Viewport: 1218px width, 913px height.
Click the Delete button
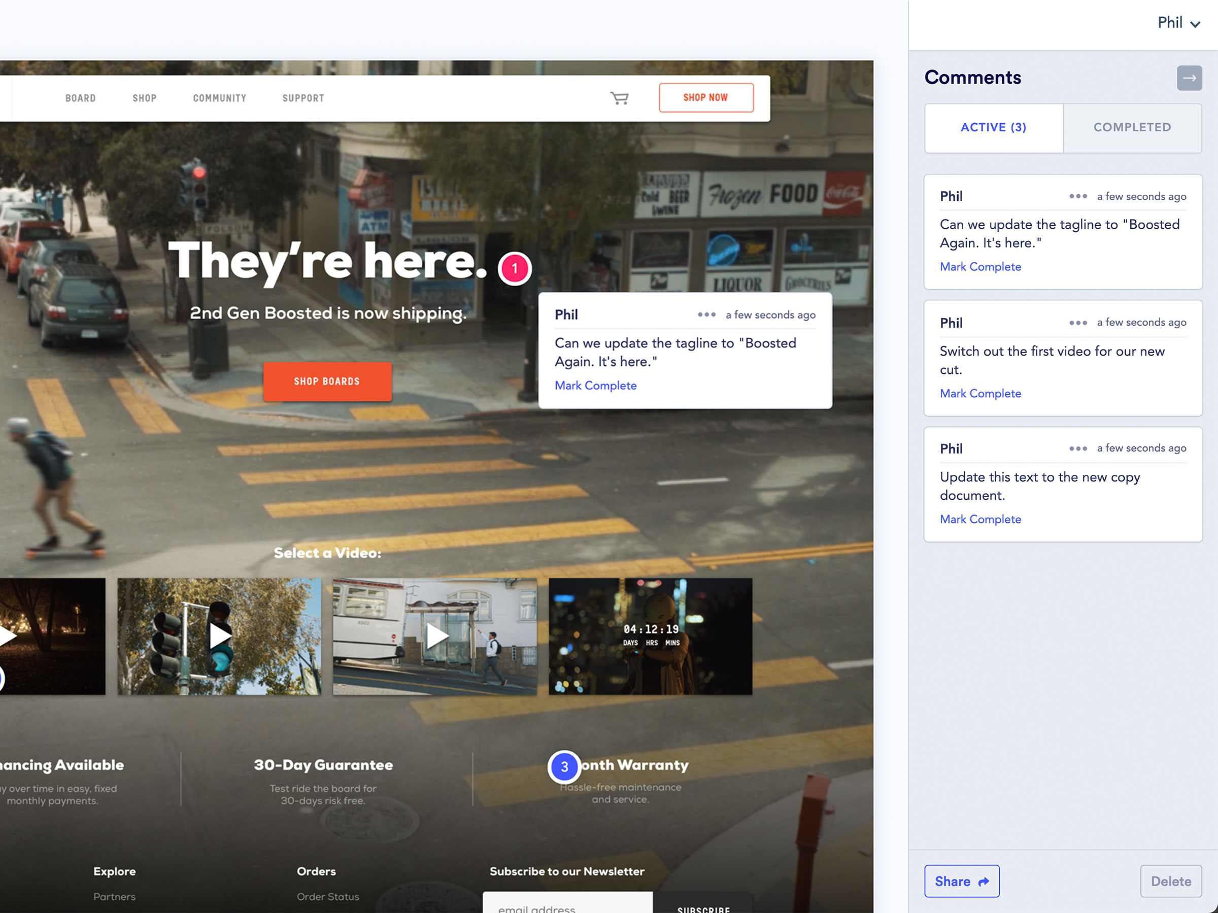point(1171,881)
